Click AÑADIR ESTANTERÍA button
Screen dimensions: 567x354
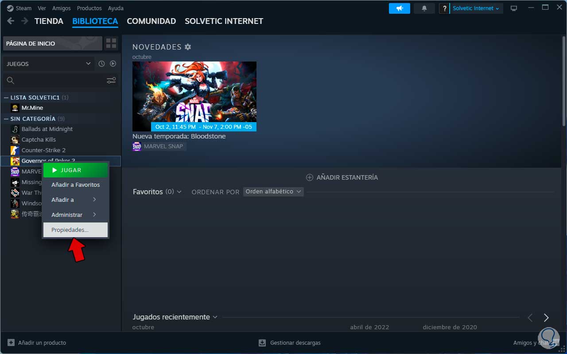342,177
